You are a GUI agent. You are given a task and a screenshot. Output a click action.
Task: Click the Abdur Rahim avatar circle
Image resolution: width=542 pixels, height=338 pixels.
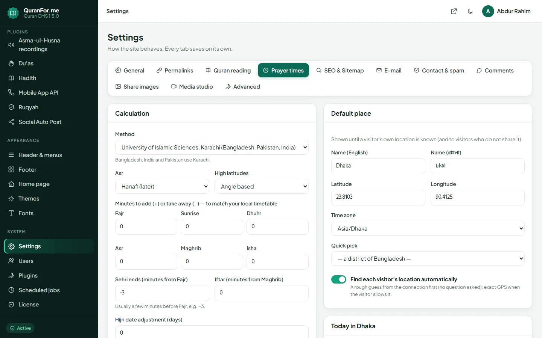pos(488,11)
